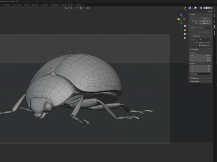The image size is (217, 162).
Task: Click the Lock to Object eyedropper icon
Action: click(x=210, y=40)
